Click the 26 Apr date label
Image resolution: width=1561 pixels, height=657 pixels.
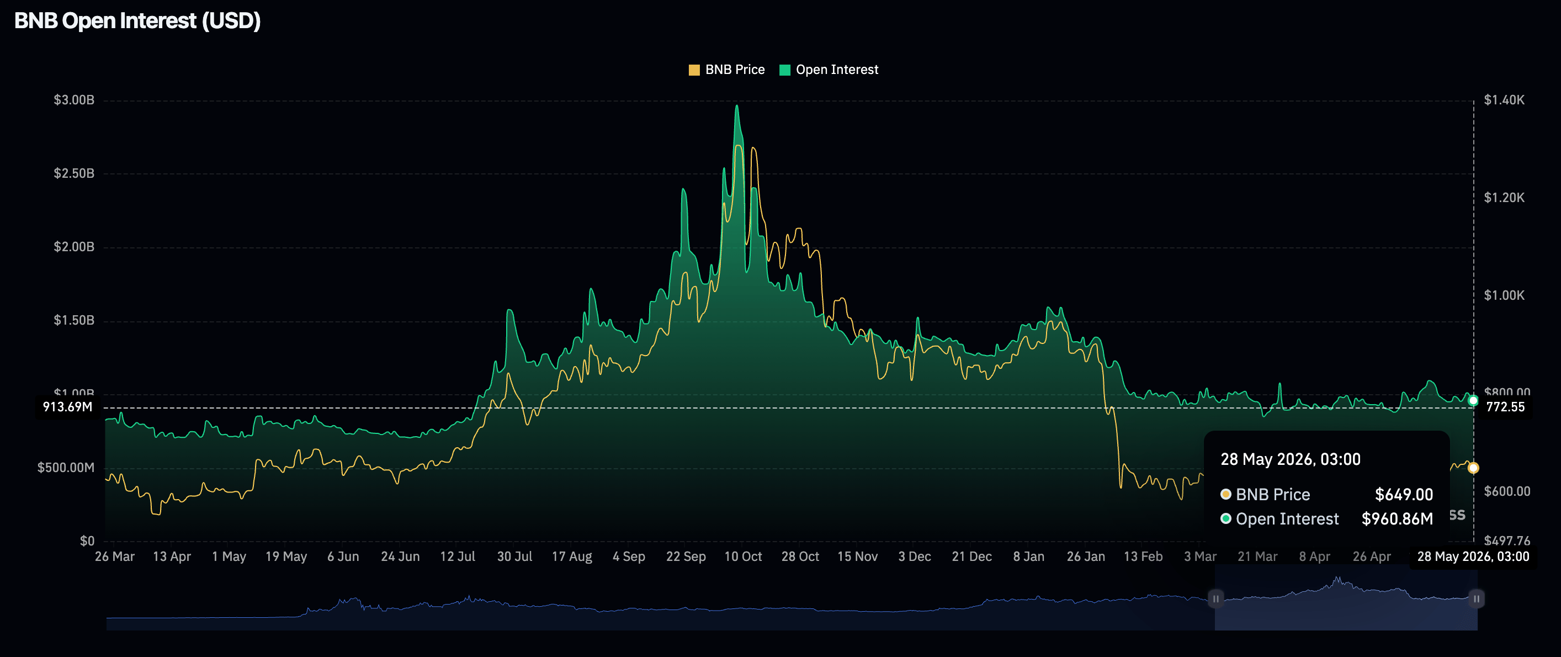click(x=1371, y=557)
